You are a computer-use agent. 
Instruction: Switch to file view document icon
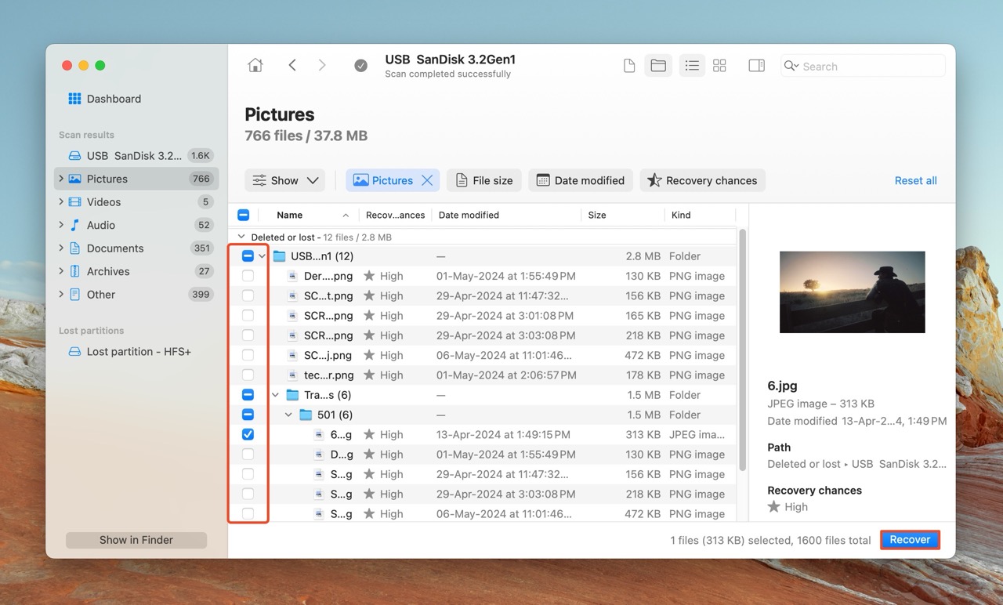628,66
